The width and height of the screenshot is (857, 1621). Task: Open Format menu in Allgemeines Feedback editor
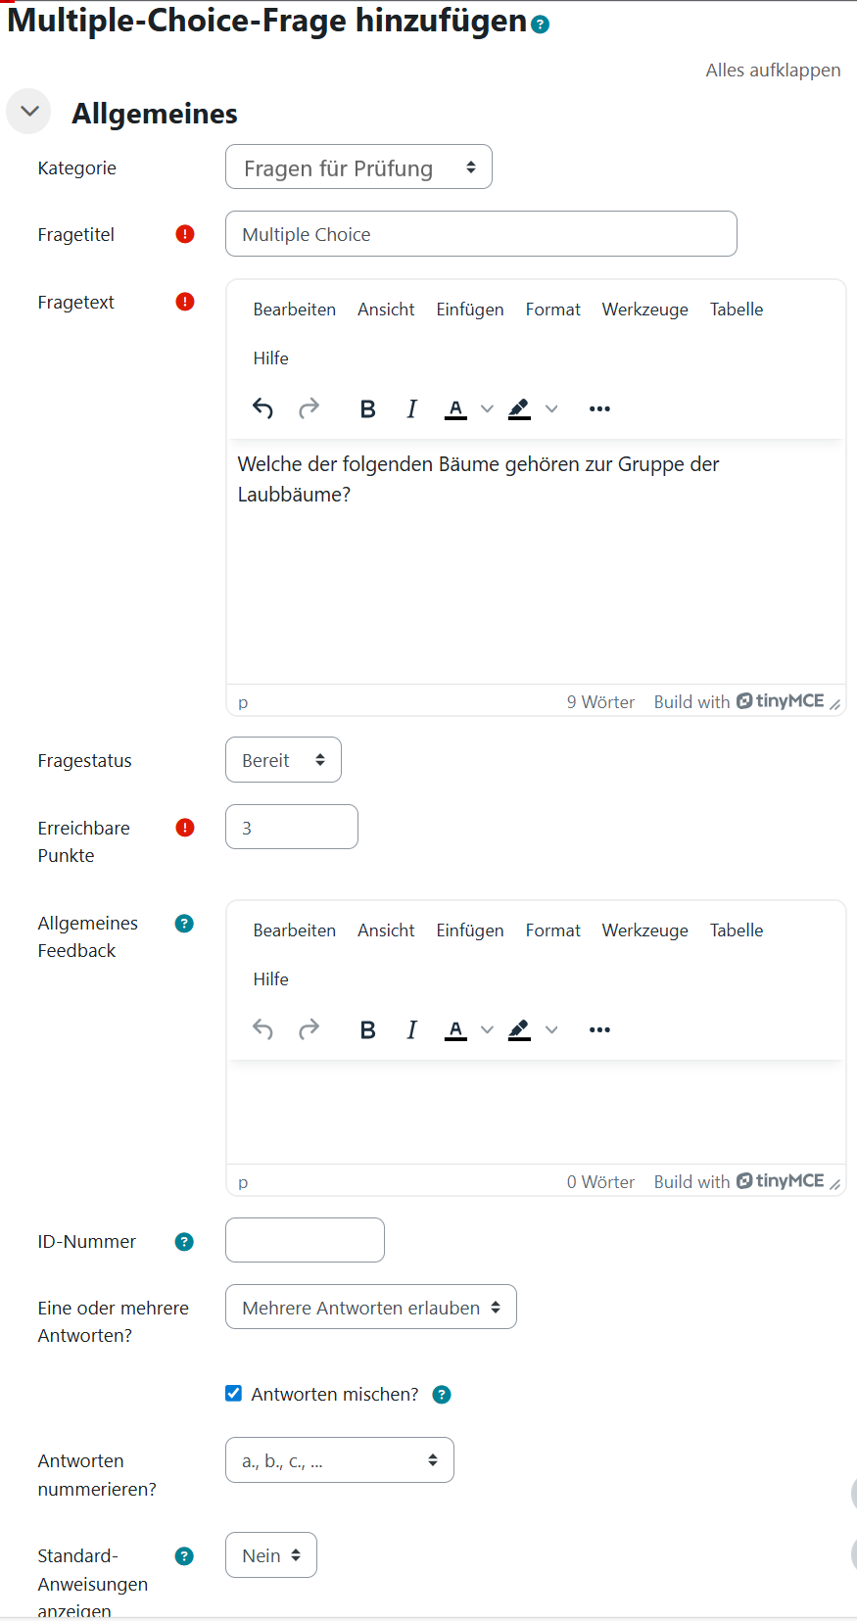coord(552,930)
